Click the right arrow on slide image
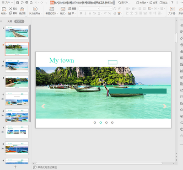183x170 pixels. pos(165,106)
